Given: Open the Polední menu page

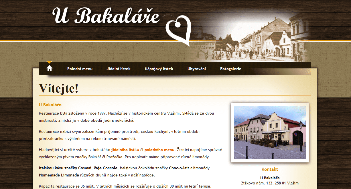Looking at the screenshot, I should [80, 69].
